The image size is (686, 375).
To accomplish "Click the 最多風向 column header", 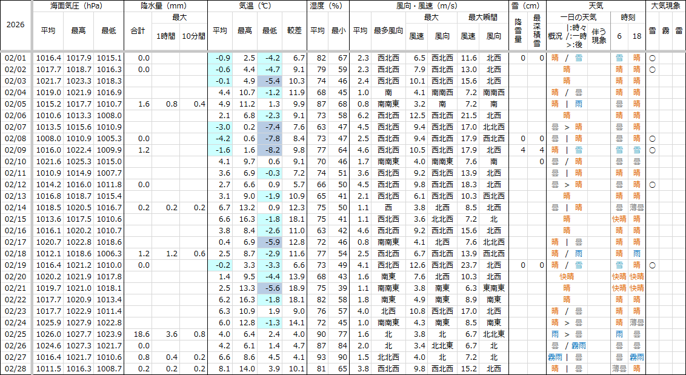I will tap(388, 30).
